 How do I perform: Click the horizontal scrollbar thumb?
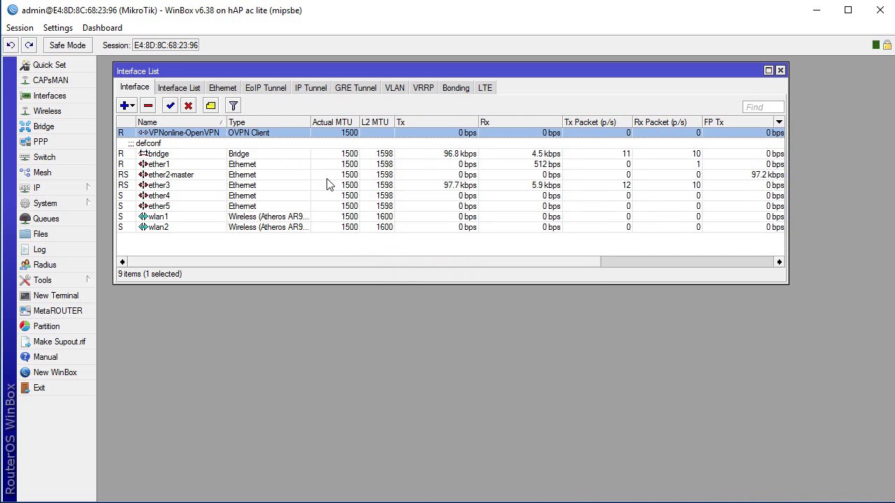click(364, 262)
